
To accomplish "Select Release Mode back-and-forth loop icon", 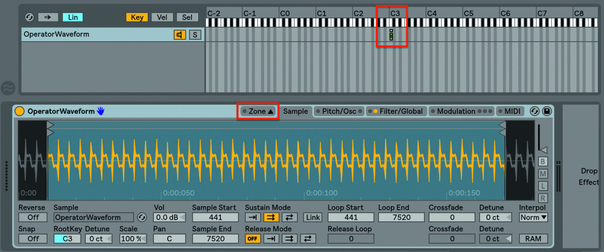I will coord(308,239).
